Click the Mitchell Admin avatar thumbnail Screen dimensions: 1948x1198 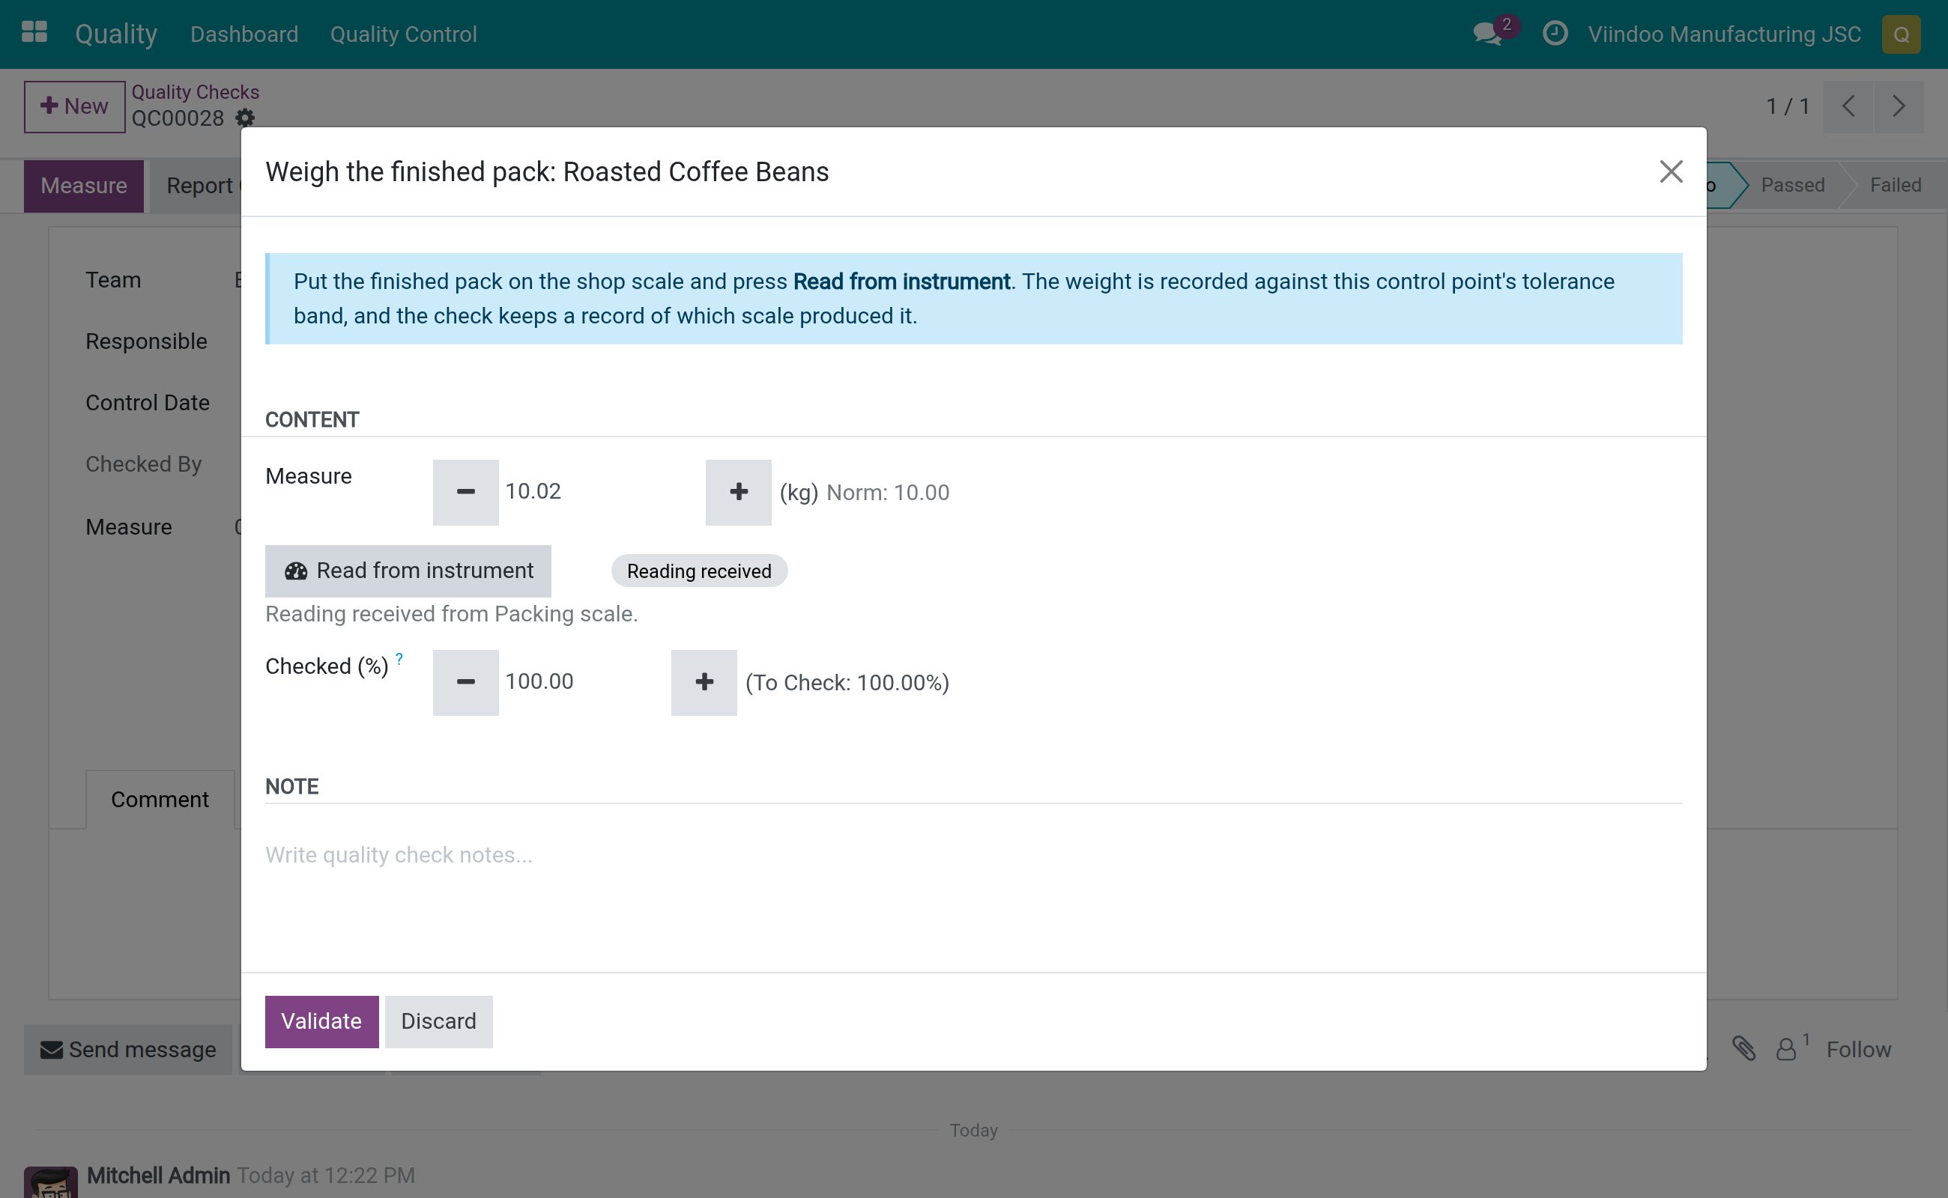[51, 1182]
